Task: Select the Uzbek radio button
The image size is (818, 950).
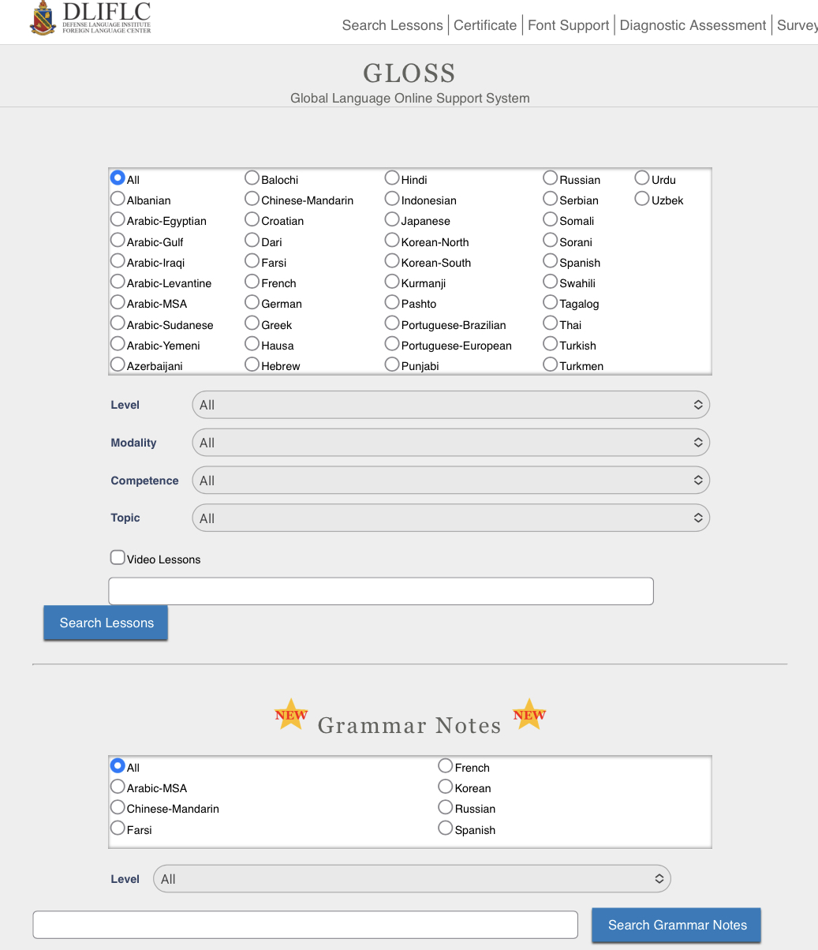Action: coord(642,199)
